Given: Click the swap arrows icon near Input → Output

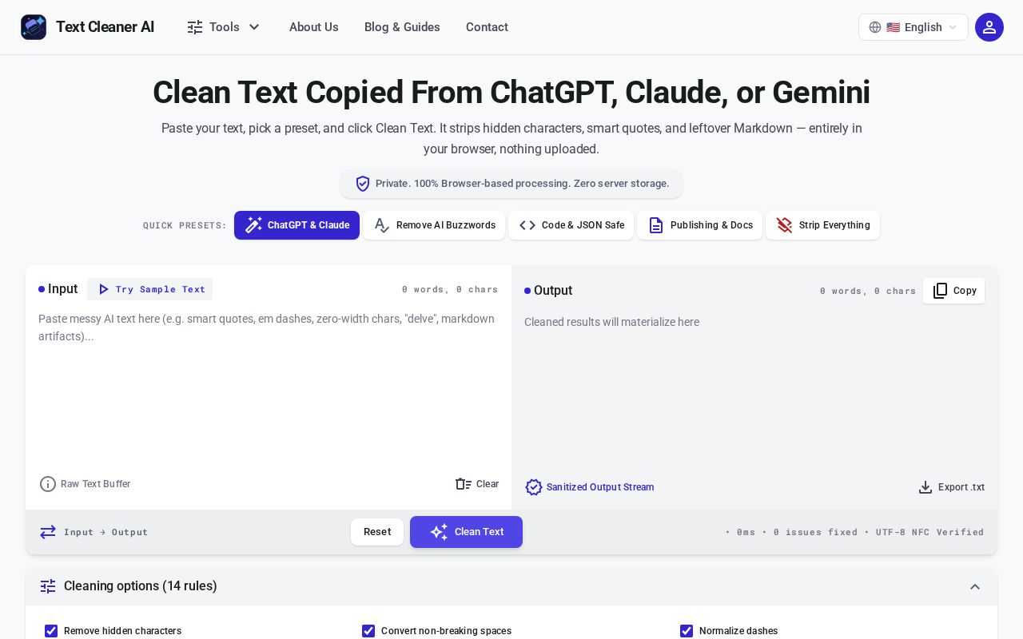Looking at the screenshot, I should pos(48,532).
